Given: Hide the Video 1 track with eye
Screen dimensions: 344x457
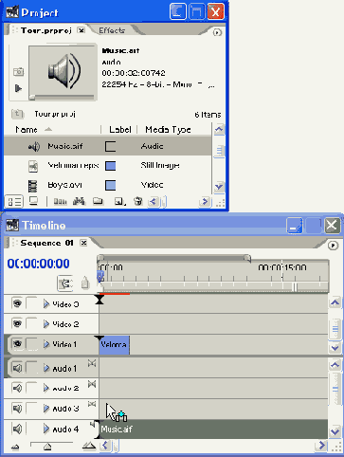Looking at the screenshot, I should pos(17,343).
